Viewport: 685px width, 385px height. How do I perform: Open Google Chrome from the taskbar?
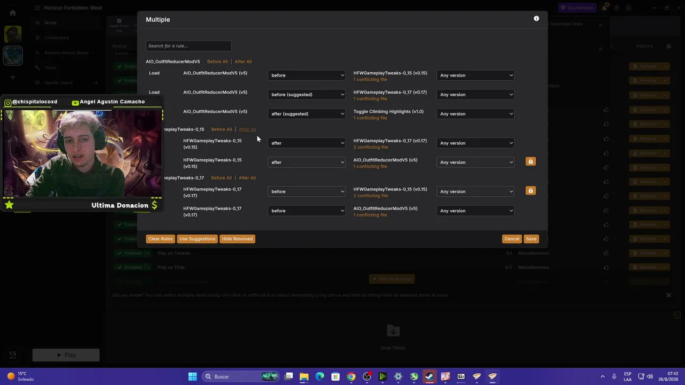351,376
